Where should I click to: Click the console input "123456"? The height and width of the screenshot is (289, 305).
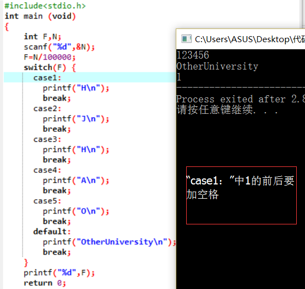pos(193,55)
